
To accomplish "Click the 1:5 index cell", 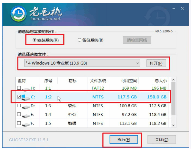I will (x=48, y=123).
